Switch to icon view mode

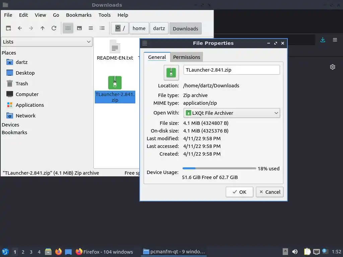coord(68,28)
